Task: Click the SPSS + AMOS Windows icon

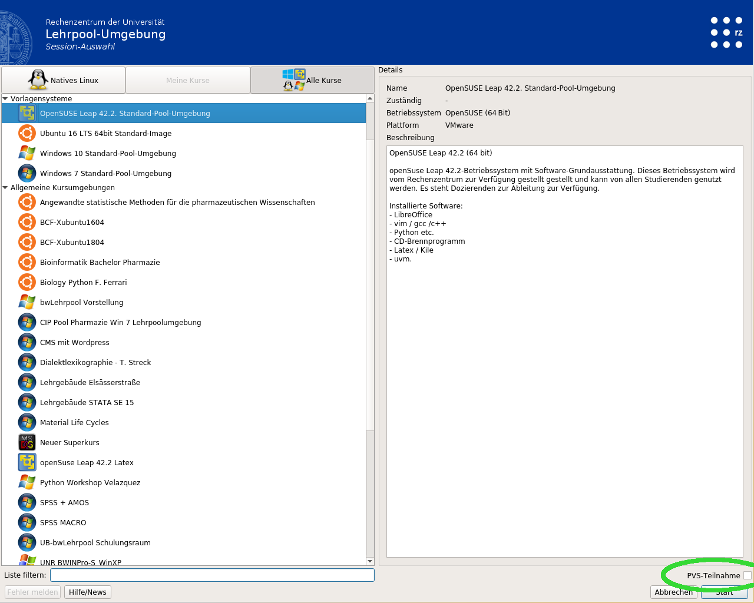Action: [27, 503]
